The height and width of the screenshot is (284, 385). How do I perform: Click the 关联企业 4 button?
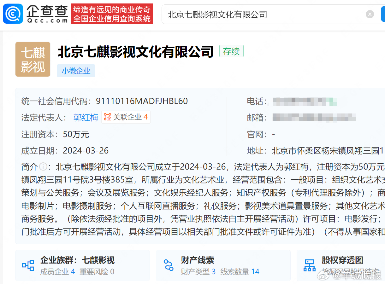point(126,117)
